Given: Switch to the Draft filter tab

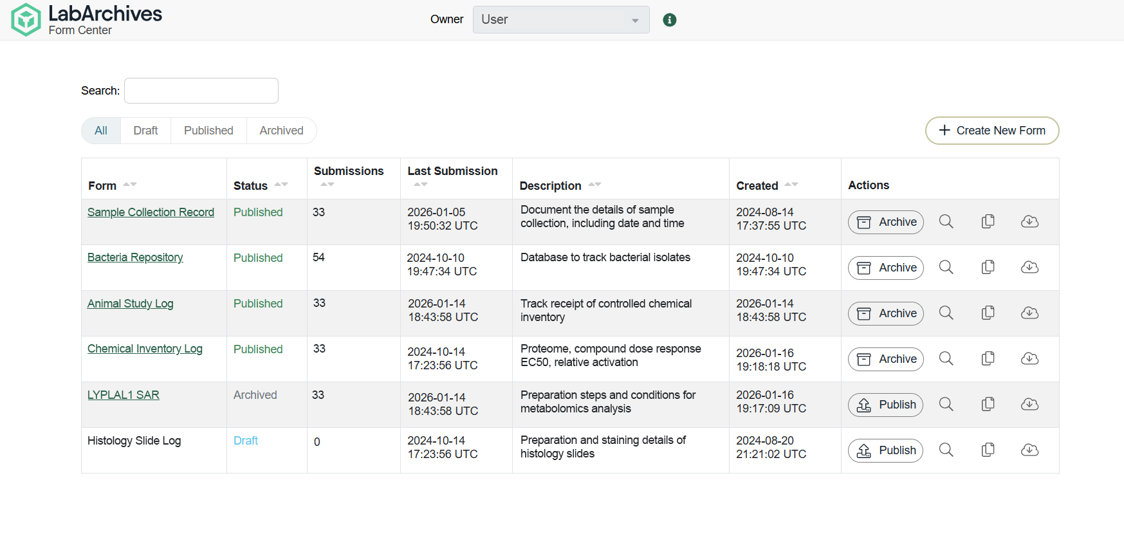Looking at the screenshot, I should 145,131.
